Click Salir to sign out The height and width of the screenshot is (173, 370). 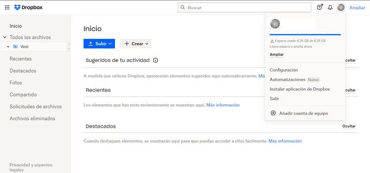(274, 99)
